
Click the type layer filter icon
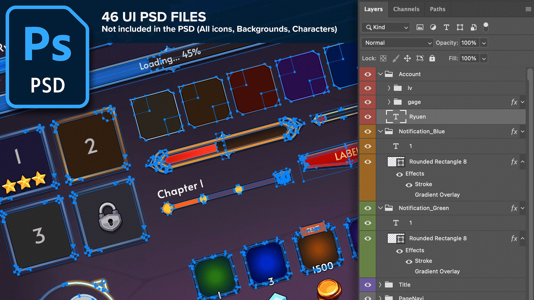[446, 27]
